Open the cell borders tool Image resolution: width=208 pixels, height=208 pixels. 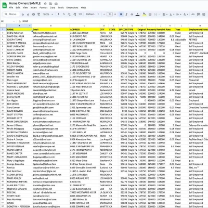(x=150, y=14)
